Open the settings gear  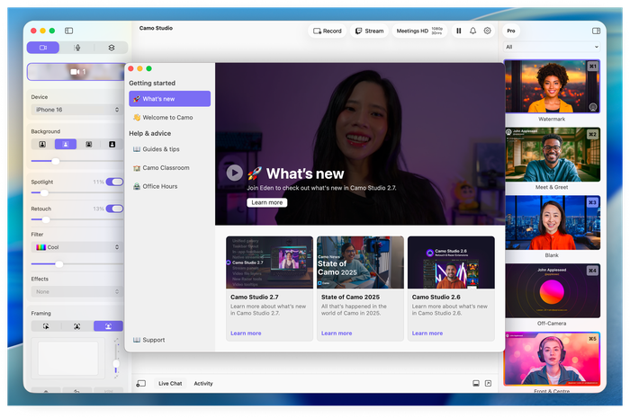click(488, 31)
